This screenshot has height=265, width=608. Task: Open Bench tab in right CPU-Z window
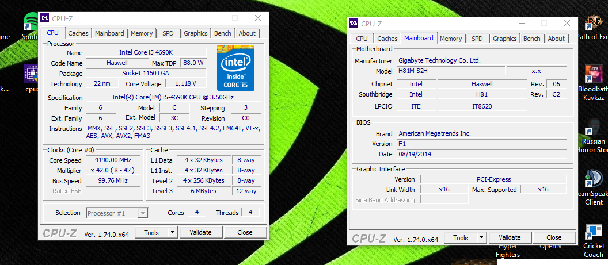coord(531,39)
